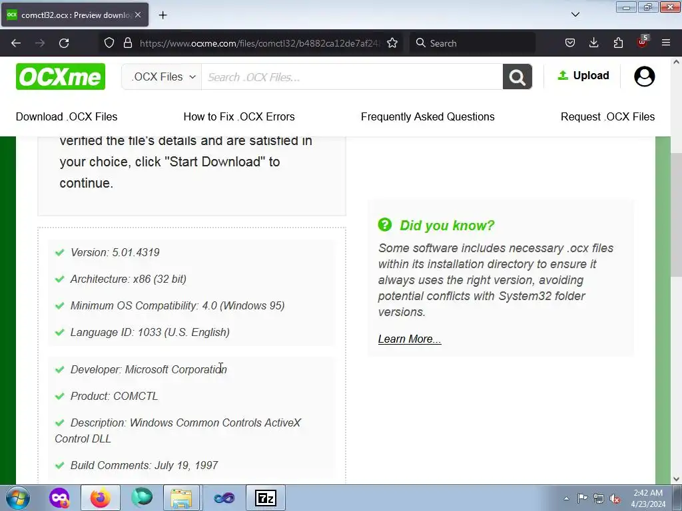Close the comctl32.ocx tab
This screenshot has height=511, width=682.
point(138,15)
